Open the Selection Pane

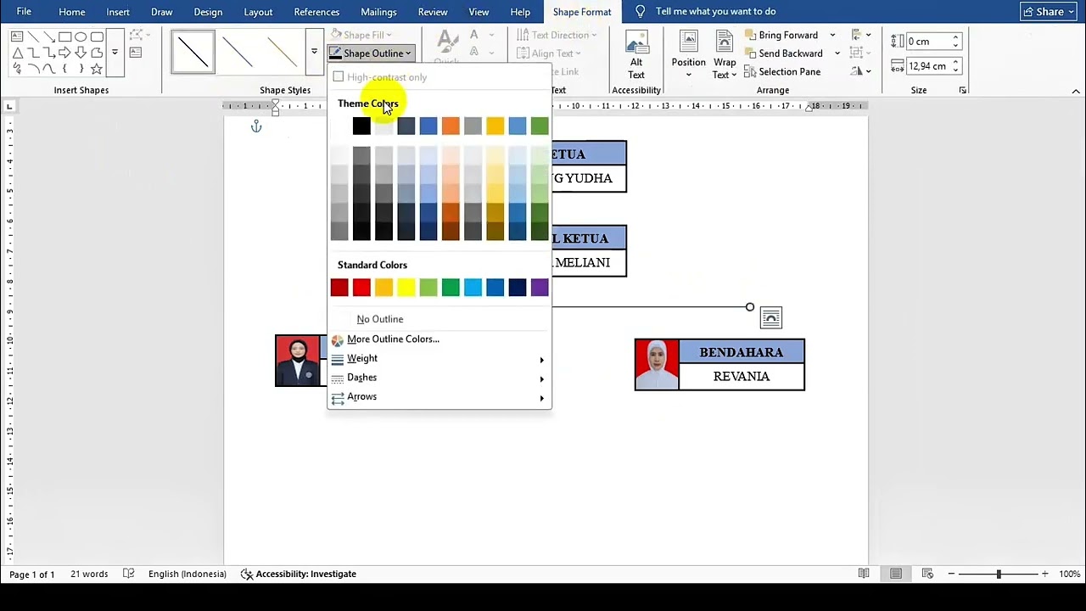point(781,71)
